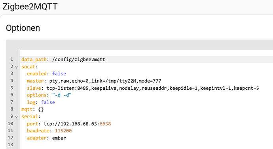Click the Zigbee2MQTT page title

coord(30,7)
